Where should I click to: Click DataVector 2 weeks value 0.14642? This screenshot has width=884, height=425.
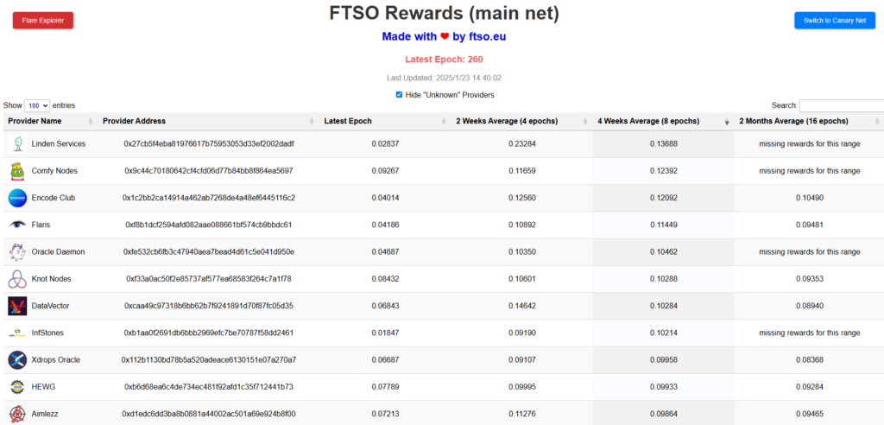[522, 306]
